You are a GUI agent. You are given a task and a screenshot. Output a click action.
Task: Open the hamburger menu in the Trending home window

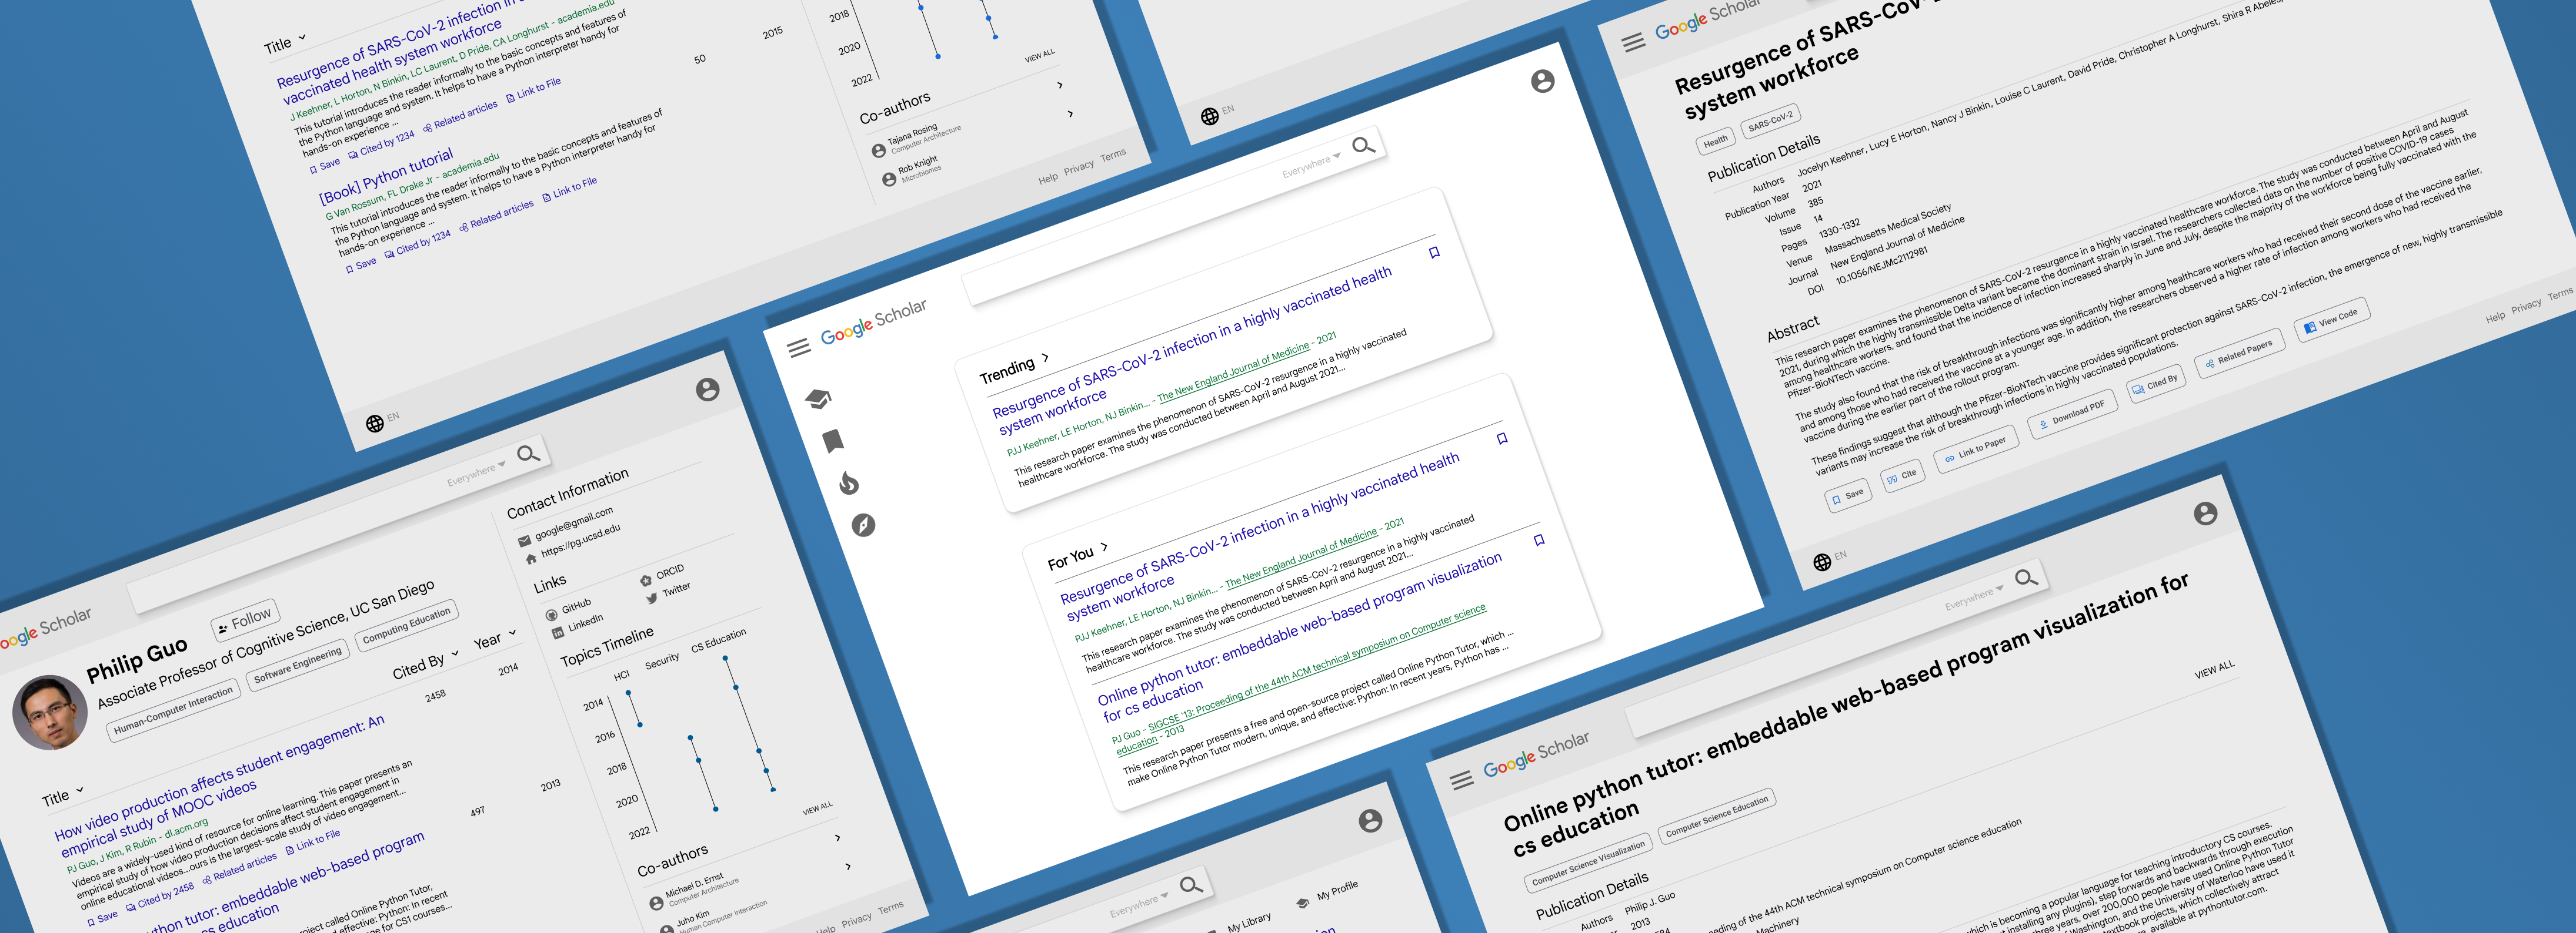[x=798, y=348]
